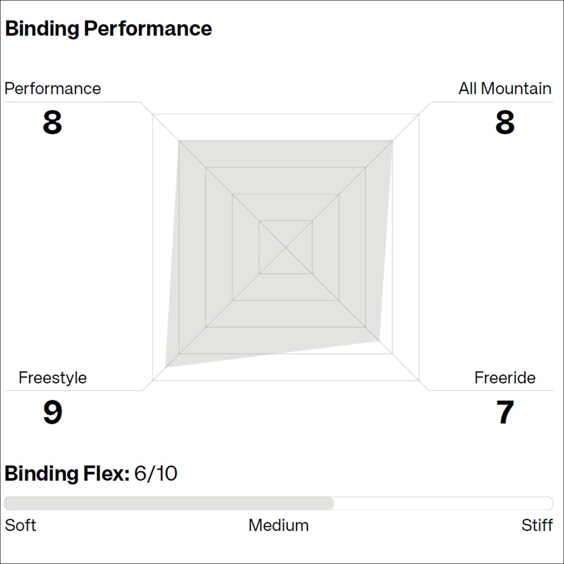564x564 pixels.
Task: Click the All Mountain score 8
Action: click(x=505, y=123)
